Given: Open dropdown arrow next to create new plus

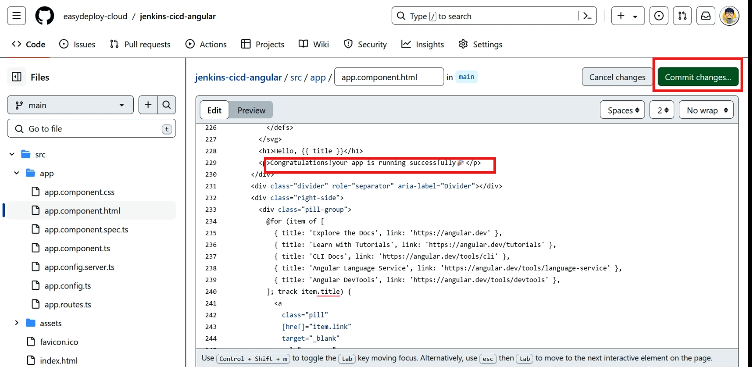Looking at the screenshot, I should tap(635, 16).
